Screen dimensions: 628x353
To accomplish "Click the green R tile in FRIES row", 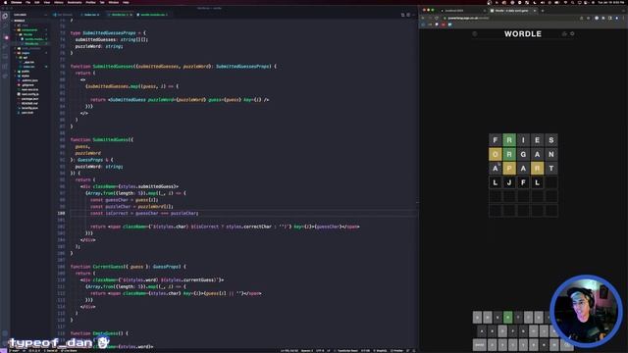I will pyautogui.click(x=509, y=140).
